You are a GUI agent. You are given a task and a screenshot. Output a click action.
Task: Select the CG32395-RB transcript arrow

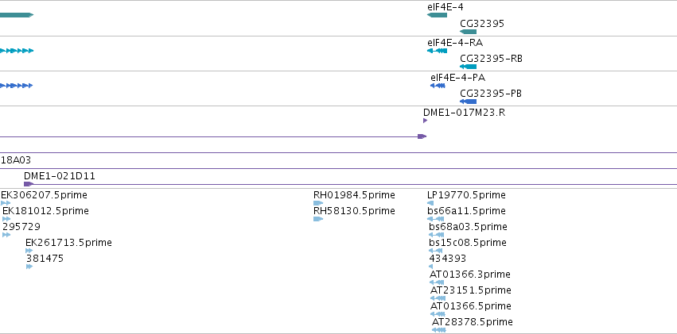[x=468, y=67]
